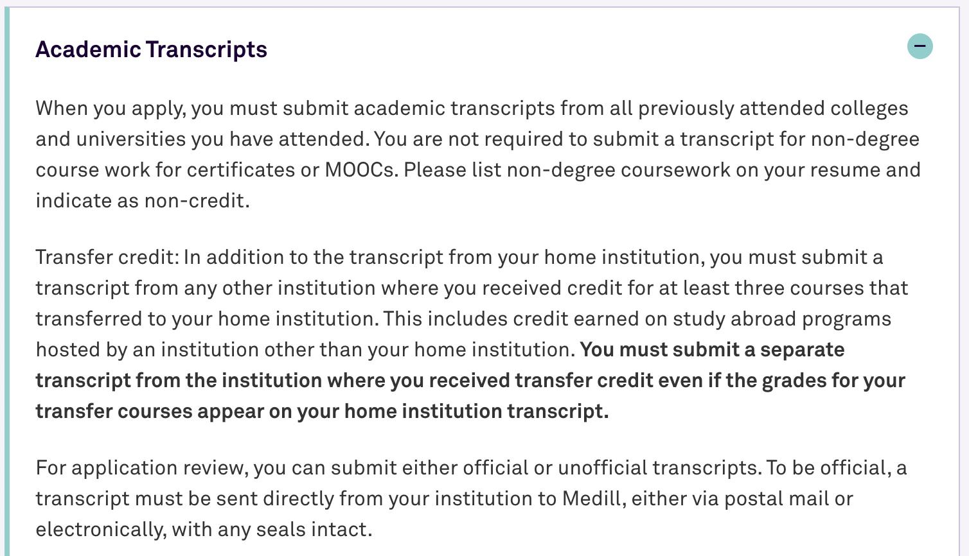The width and height of the screenshot is (969, 556).
Task: Click the "Transfer credit:" label text
Action: click(x=107, y=257)
